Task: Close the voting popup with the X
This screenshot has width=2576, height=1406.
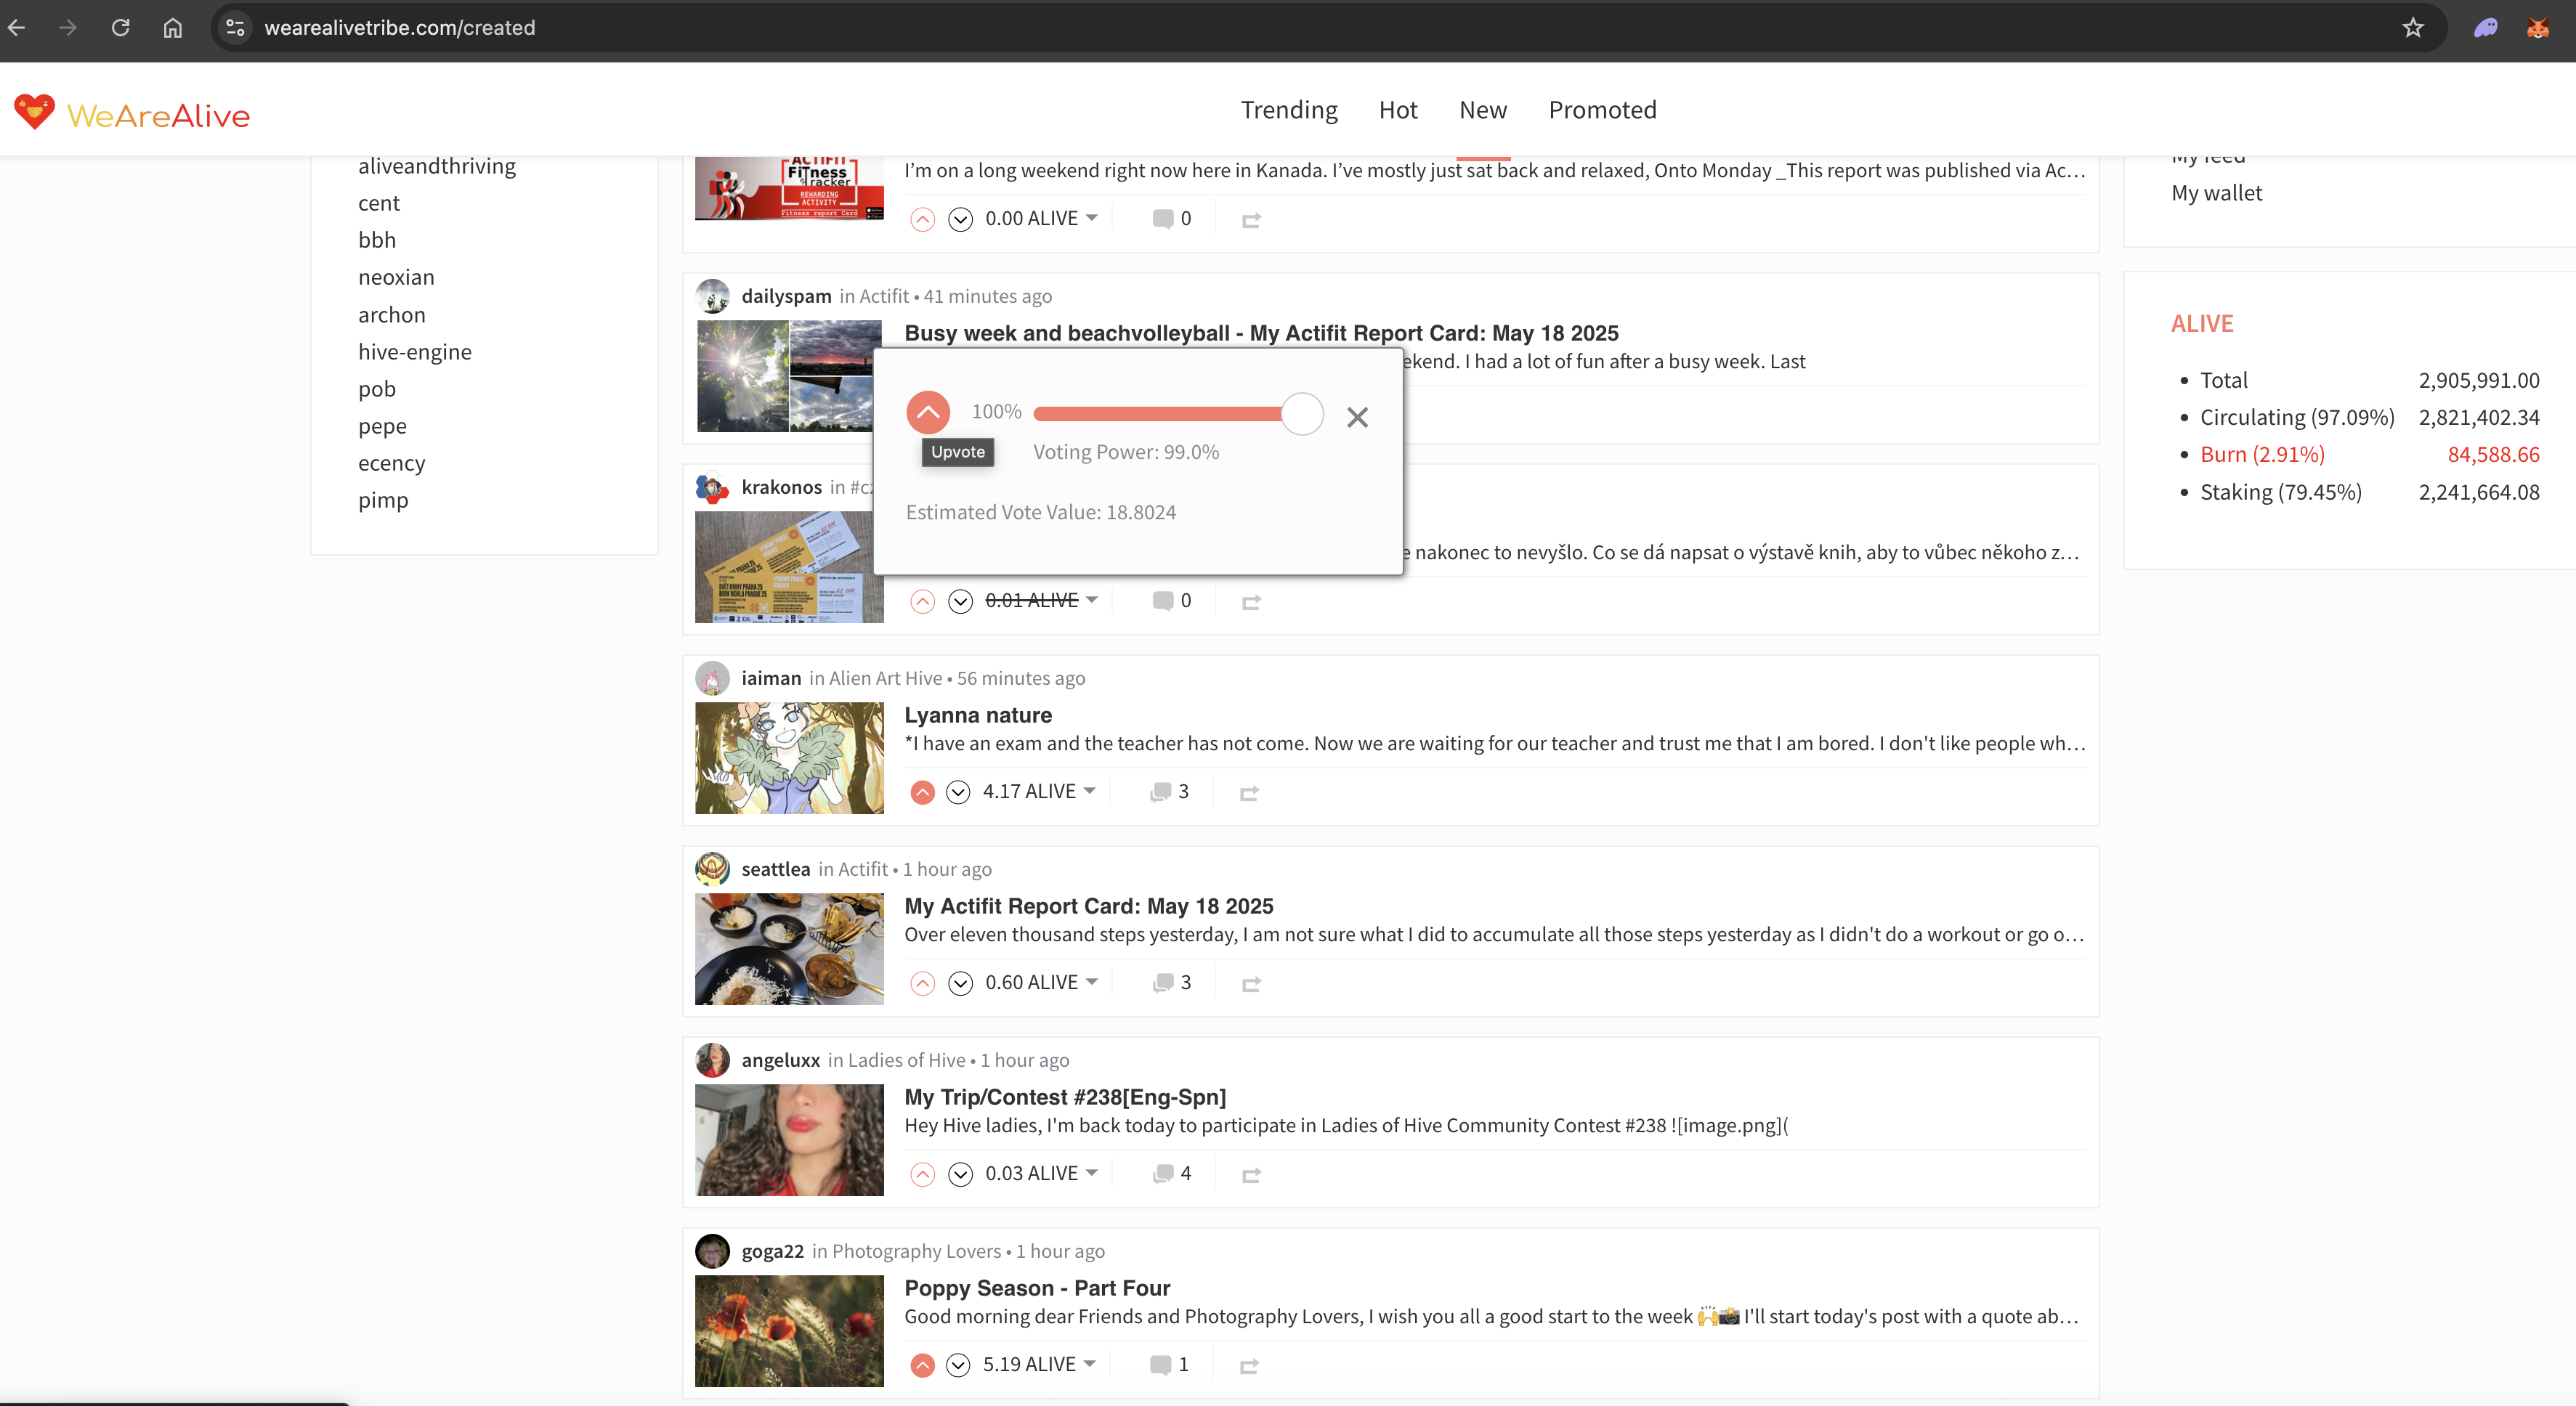Action: click(1357, 417)
